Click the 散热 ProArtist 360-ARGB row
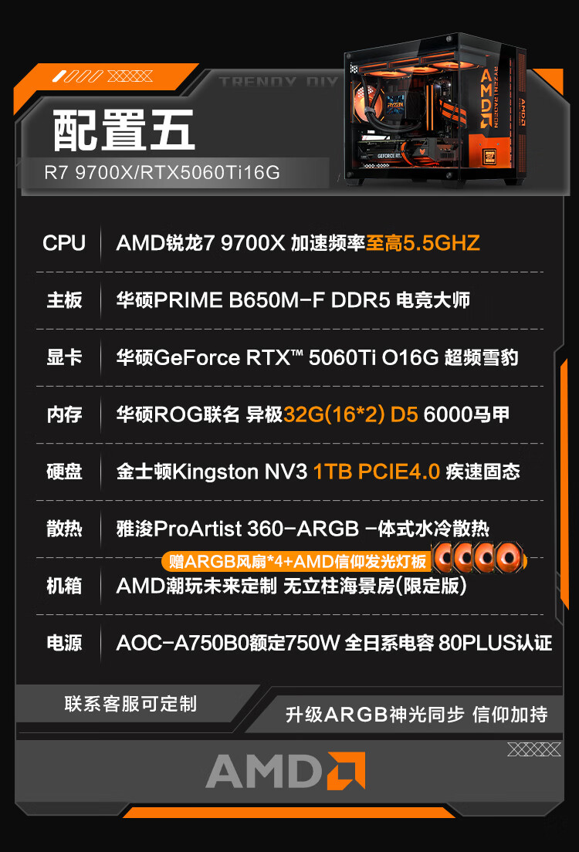579x852 pixels. [x=289, y=529]
